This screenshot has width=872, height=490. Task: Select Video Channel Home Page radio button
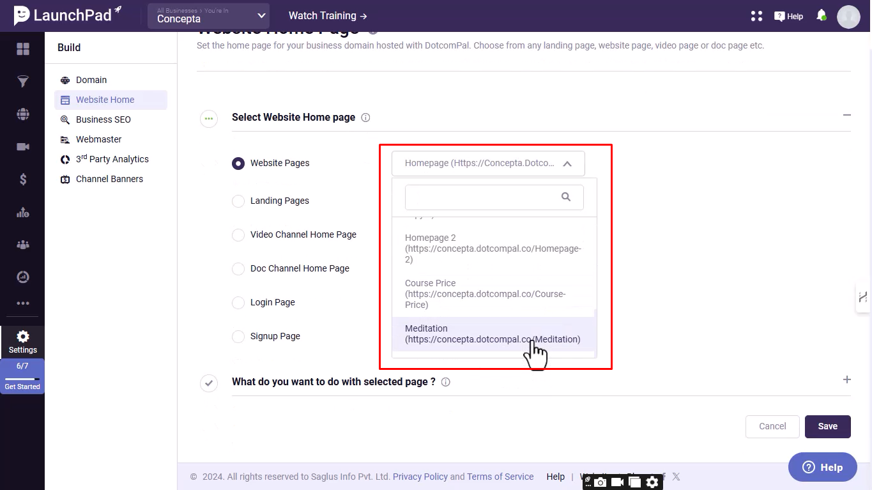click(238, 235)
